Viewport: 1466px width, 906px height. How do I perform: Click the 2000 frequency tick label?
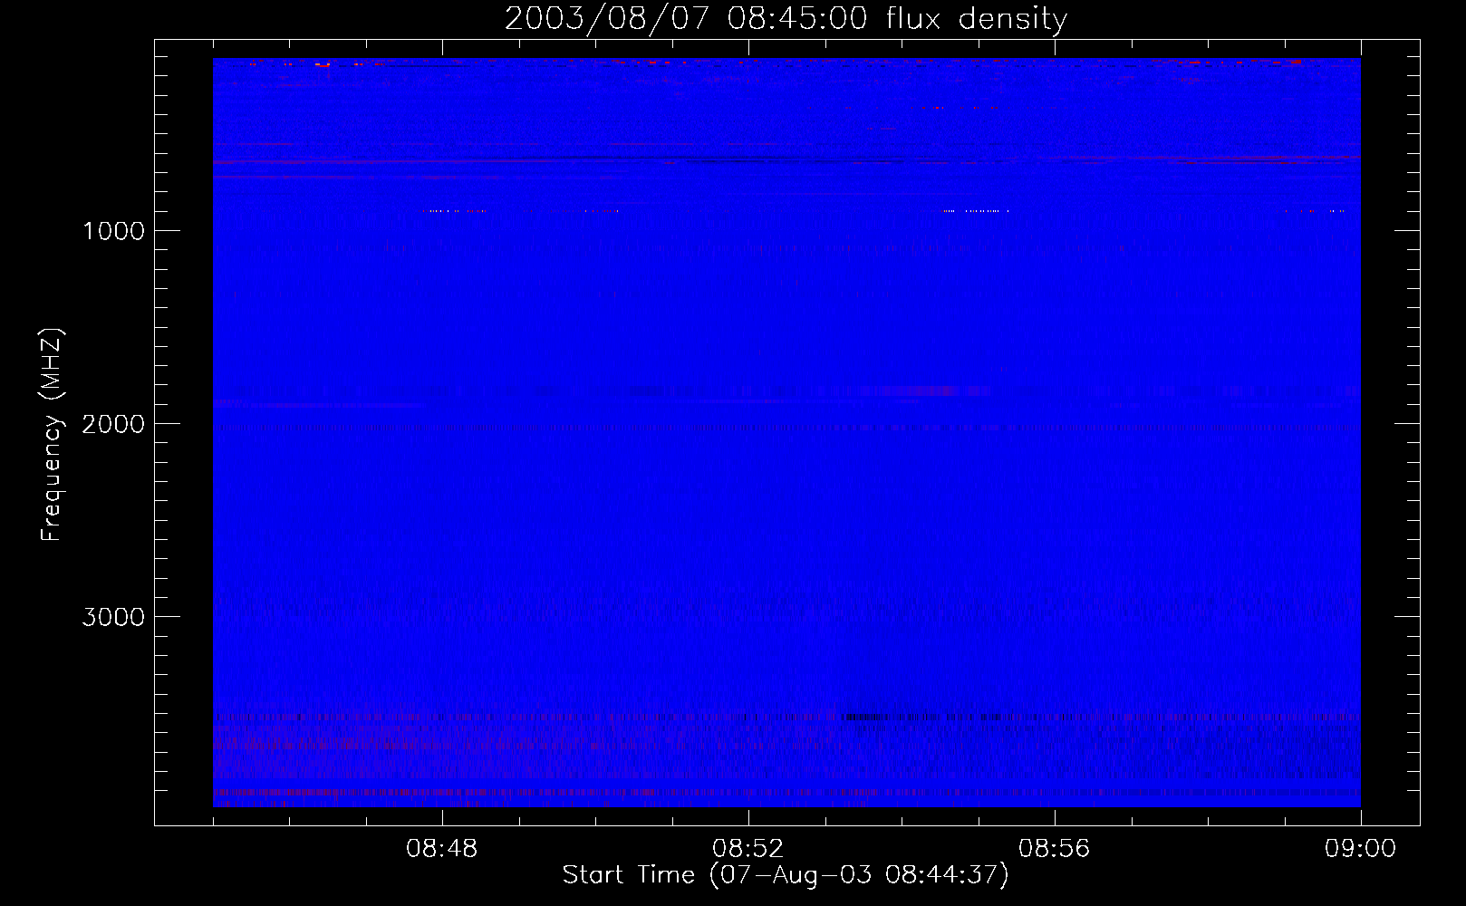click(113, 424)
